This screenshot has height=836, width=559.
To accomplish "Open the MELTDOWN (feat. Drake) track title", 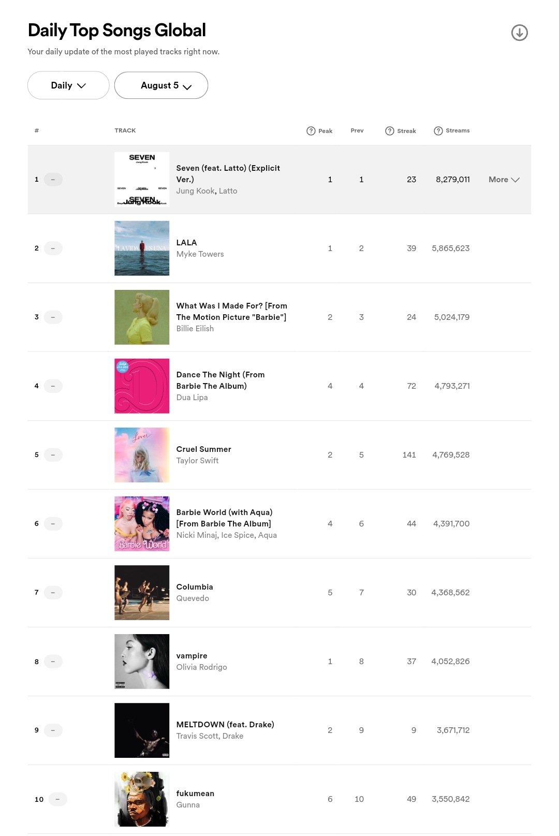I will 225,725.
